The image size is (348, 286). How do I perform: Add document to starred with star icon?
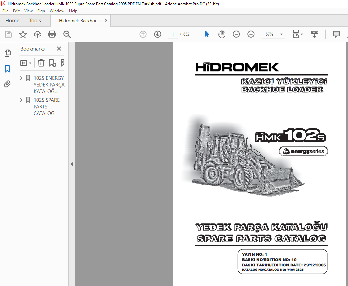pos(23,34)
